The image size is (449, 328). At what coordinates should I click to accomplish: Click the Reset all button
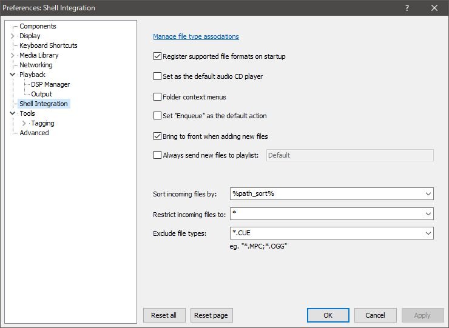[x=164, y=315]
